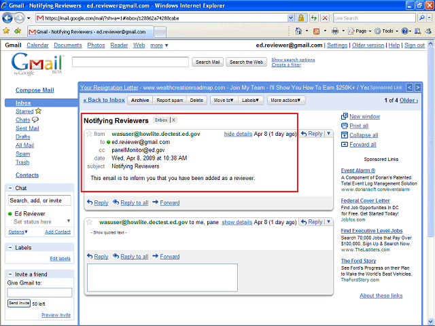
Task: Go back with the IE Back arrow
Action: point(7,18)
